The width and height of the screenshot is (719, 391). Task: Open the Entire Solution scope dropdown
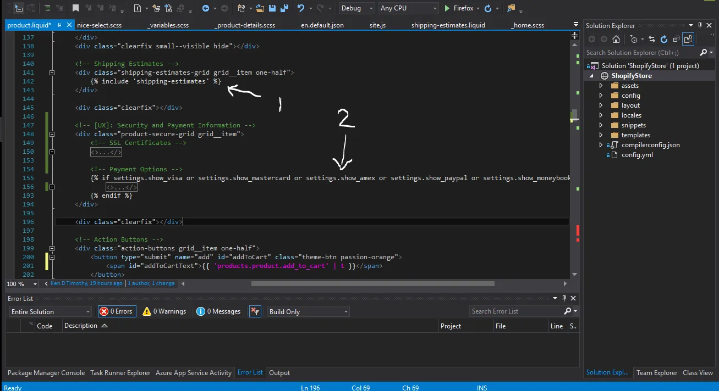point(51,311)
